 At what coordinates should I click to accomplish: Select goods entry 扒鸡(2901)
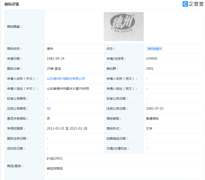point(55,158)
